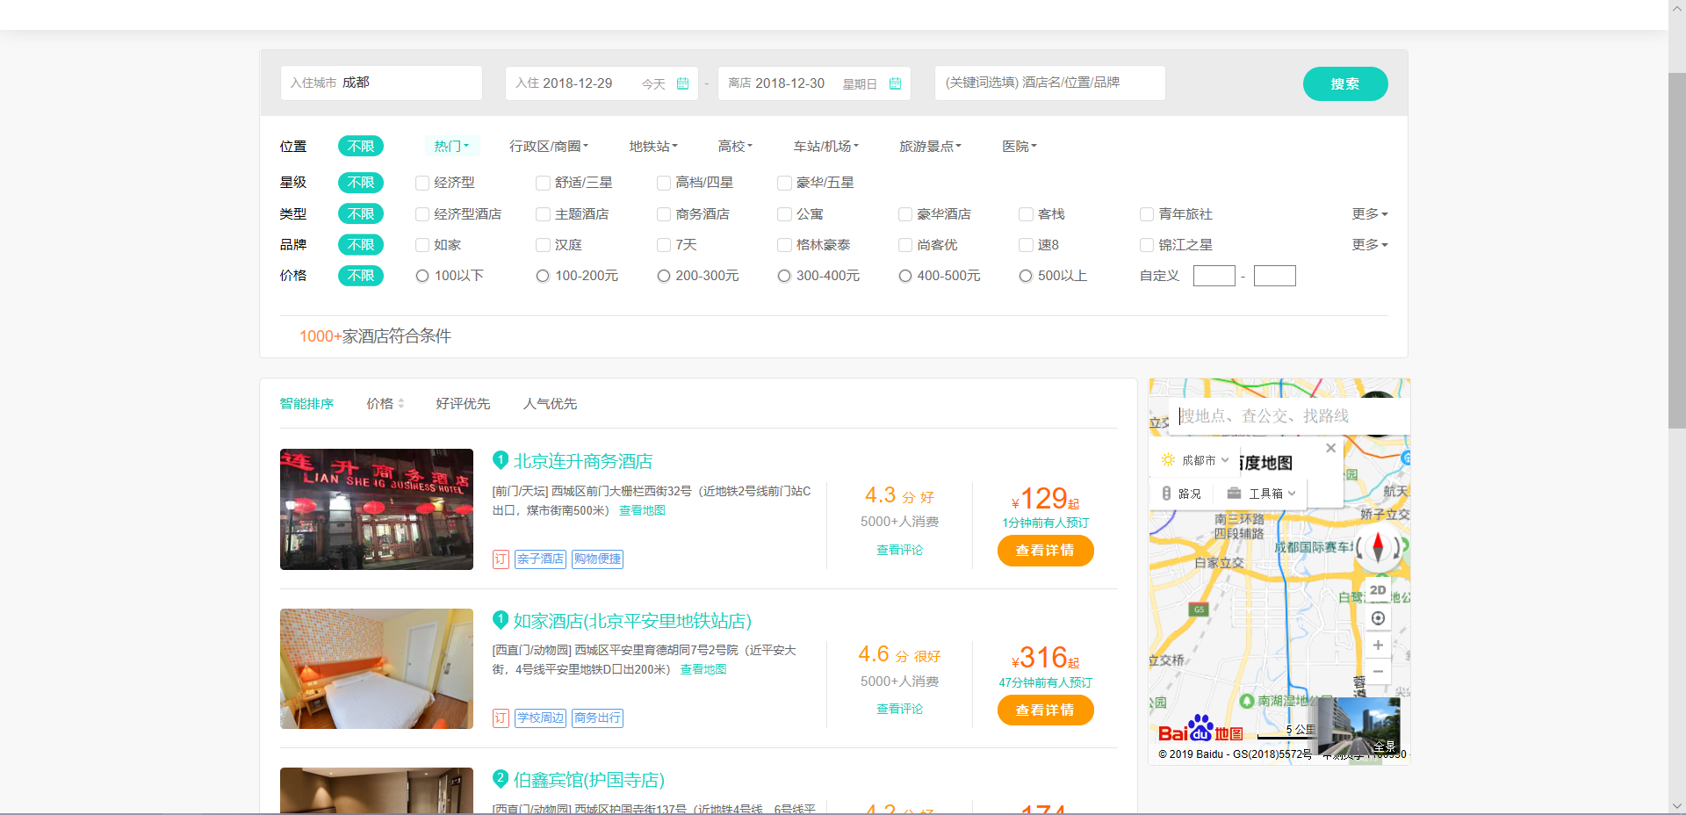Sort results by 好评优先
This screenshot has height=815, width=1686.
click(463, 404)
